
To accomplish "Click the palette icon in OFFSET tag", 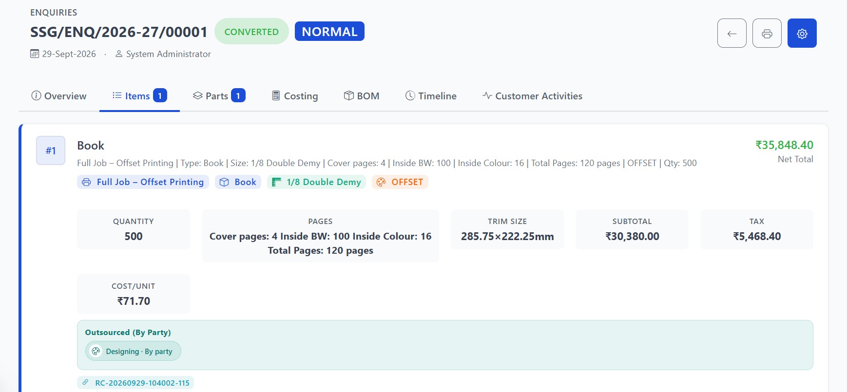I will [381, 182].
